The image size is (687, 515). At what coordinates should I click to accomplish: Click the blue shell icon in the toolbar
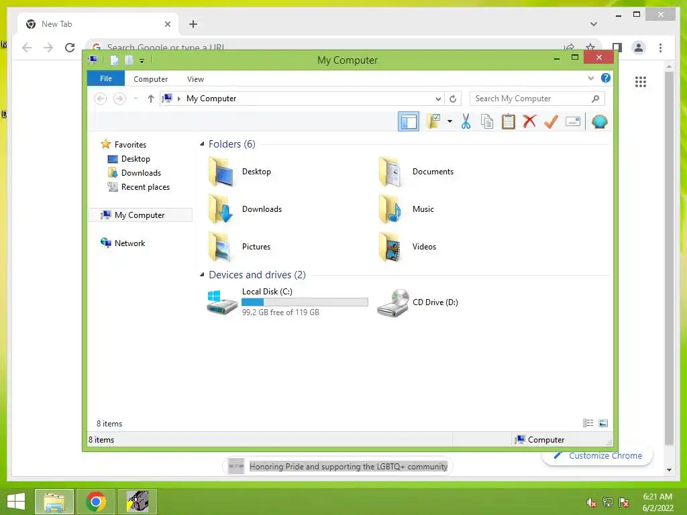coord(599,121)
